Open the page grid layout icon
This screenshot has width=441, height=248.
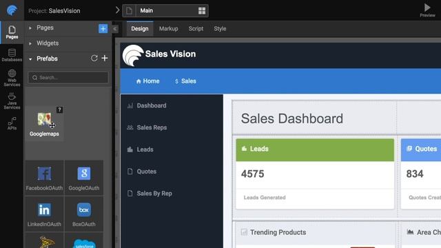point(202,11)
